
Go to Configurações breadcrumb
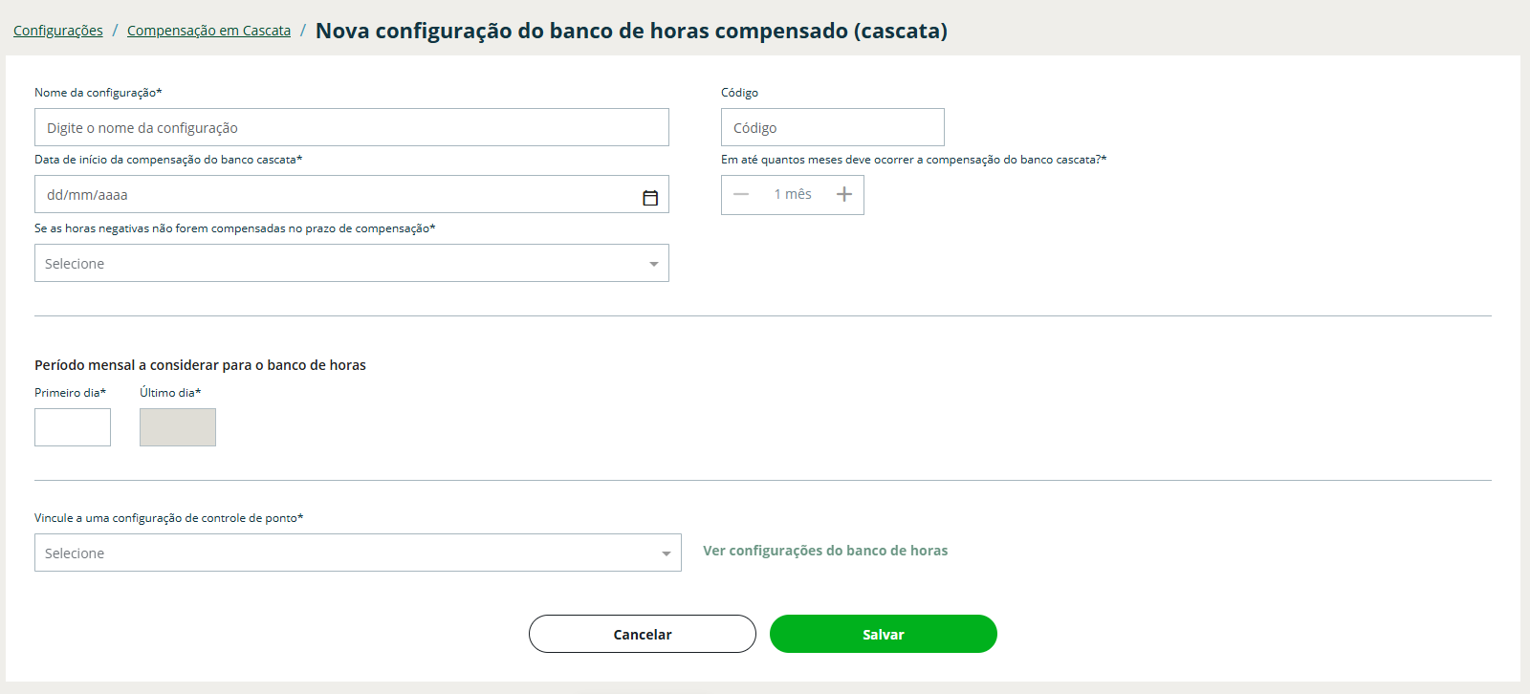(x=58, y=31)
